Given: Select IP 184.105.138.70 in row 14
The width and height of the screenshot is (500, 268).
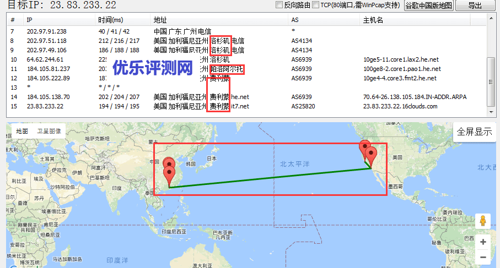Looking at the screenshot, I should 49,97.
